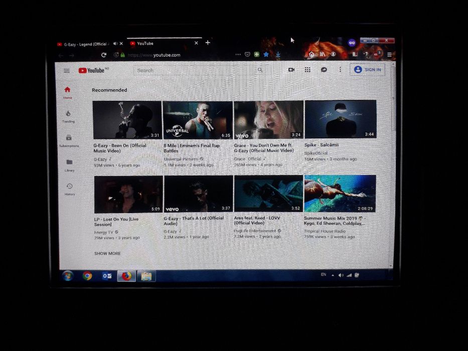The width and height of the screenshot is (468, 351).
Task: Reload the page in Firefox
Action: coord(104,55)
